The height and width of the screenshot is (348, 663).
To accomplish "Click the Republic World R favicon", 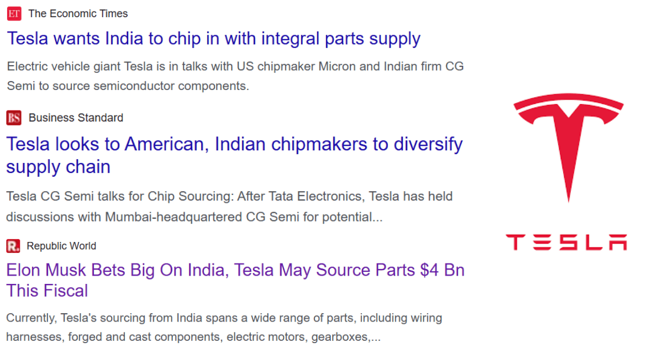I will coord(13,246).
